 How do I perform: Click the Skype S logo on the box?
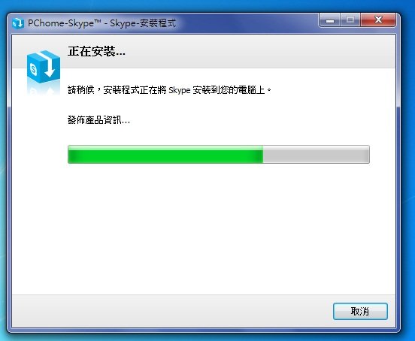[34, 69]
